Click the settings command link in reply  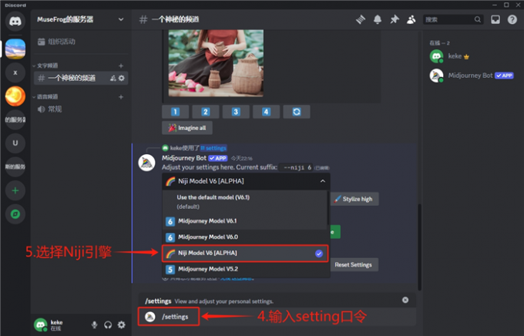pyautogui.click(x=213, y=148)
